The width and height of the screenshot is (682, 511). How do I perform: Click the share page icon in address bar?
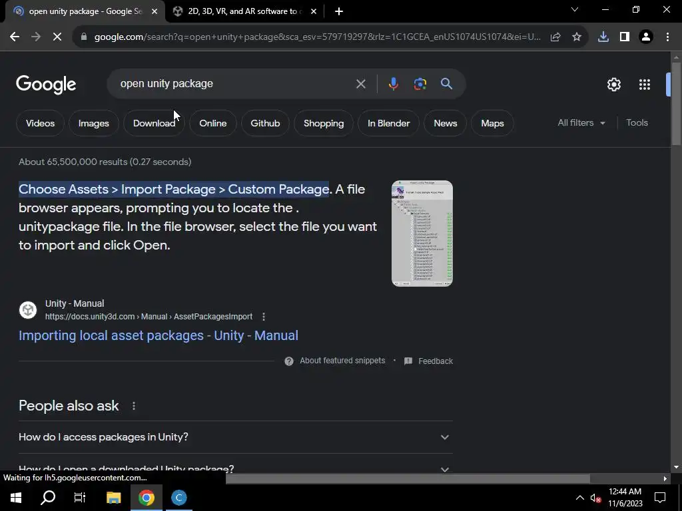555,37
